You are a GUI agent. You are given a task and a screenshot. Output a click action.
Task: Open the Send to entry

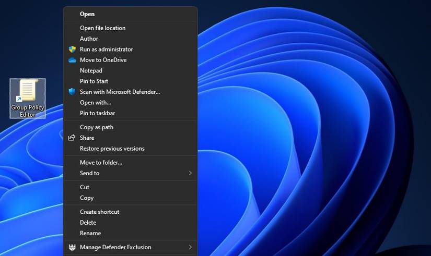(x=90, y=173)
